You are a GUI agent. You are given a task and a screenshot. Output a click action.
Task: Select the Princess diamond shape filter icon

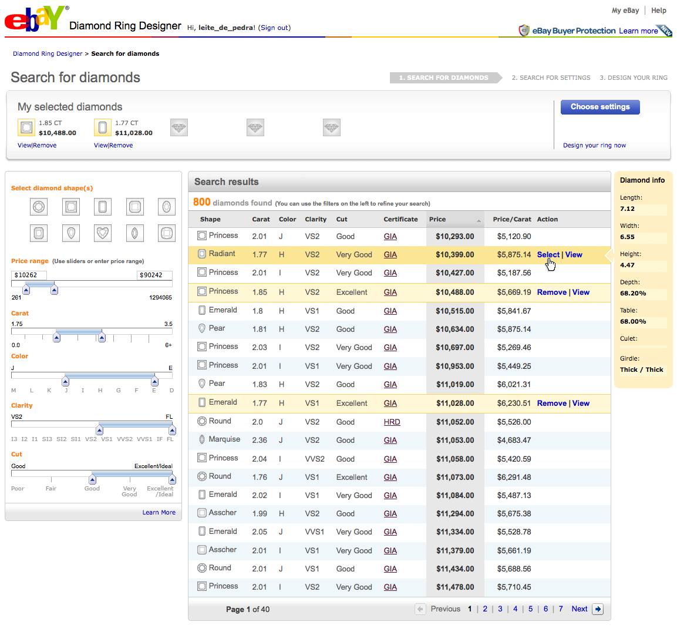point(71,207)
